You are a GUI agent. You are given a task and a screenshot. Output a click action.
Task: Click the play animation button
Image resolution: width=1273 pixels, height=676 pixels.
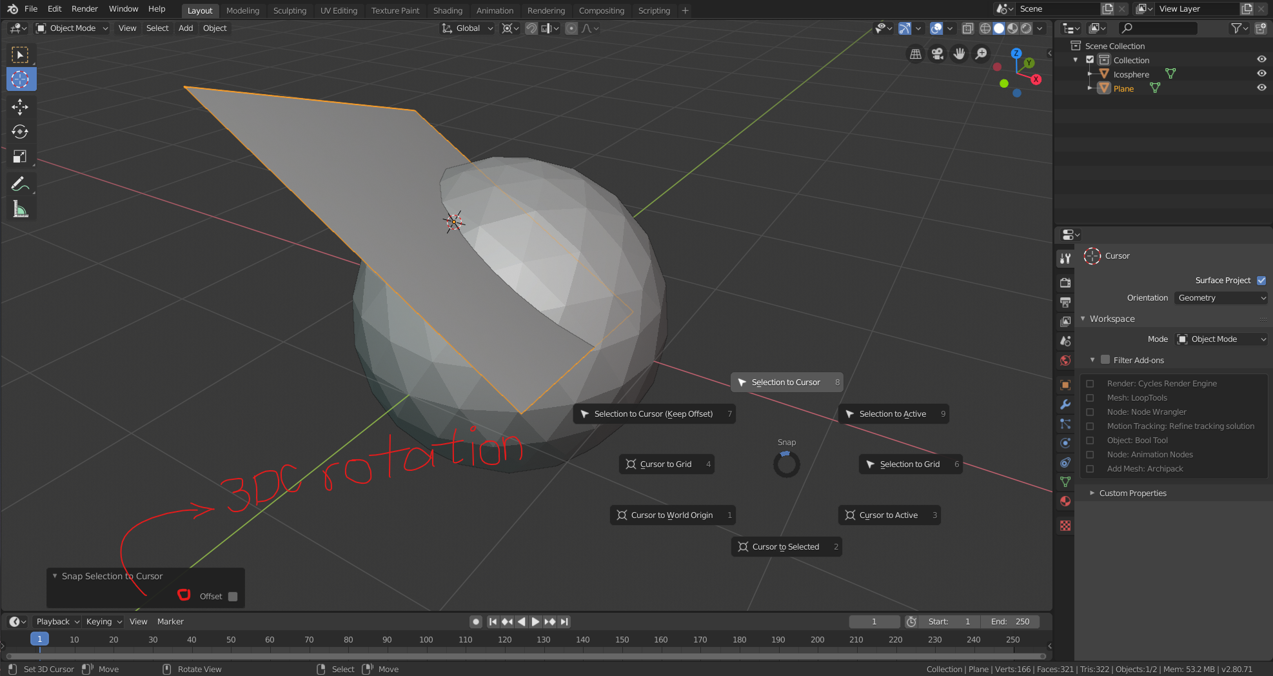point(535,622)
